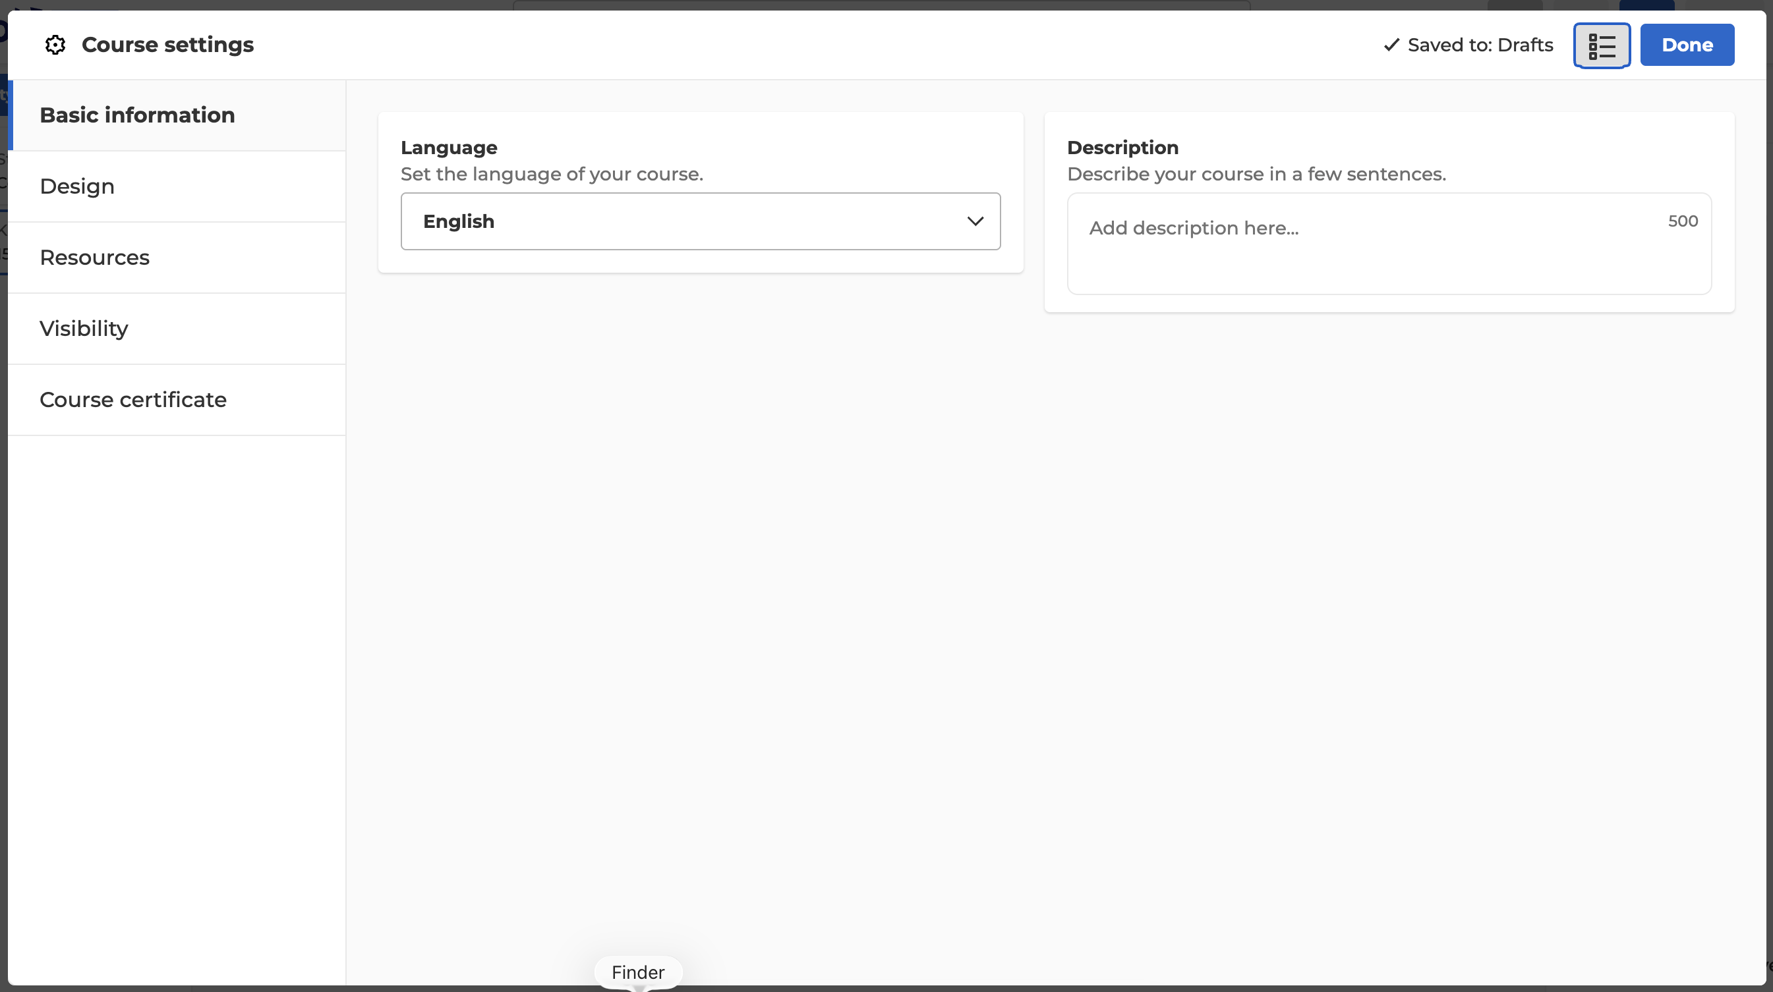Expand the language chevron arrow
The image size is (1773, 992).
[x=975, y=221]
